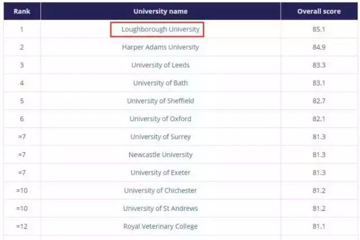
Task: Open the Harper Adams University entry
Action: click(160, 47)
